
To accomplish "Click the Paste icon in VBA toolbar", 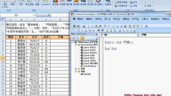I will pyautogui.click(x=96, y=26).
